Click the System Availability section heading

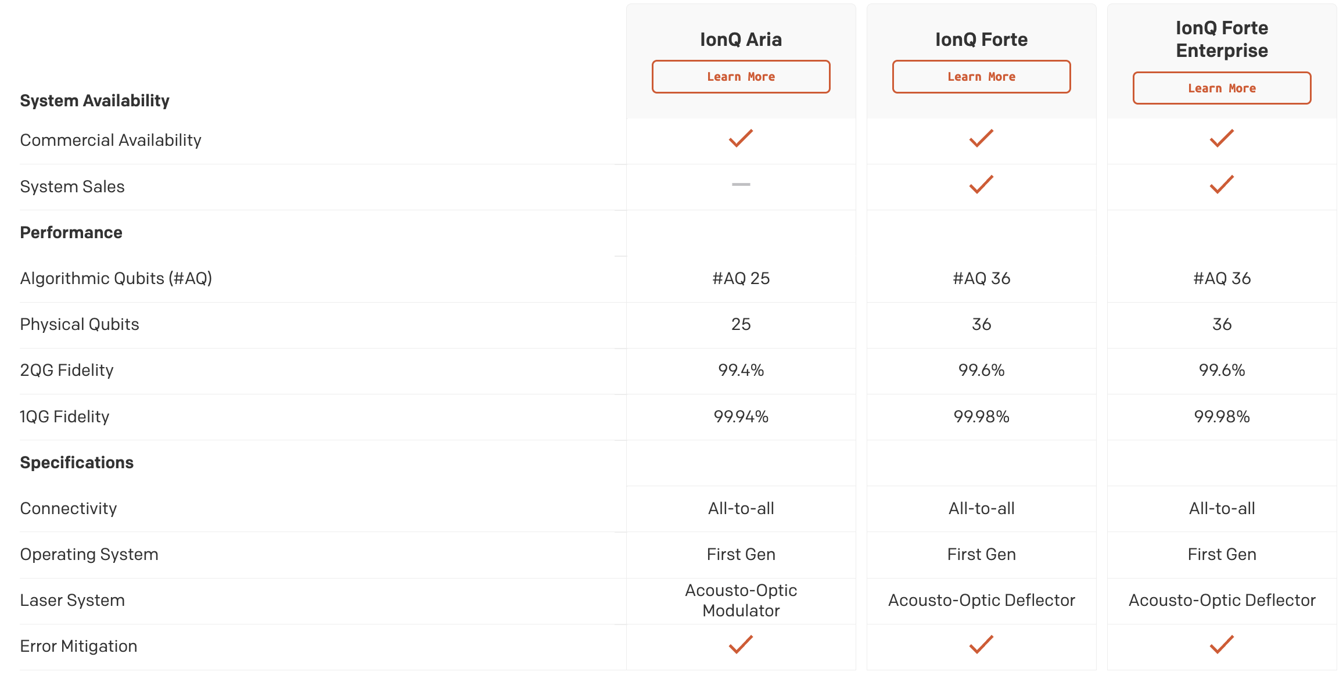point(95,101)
